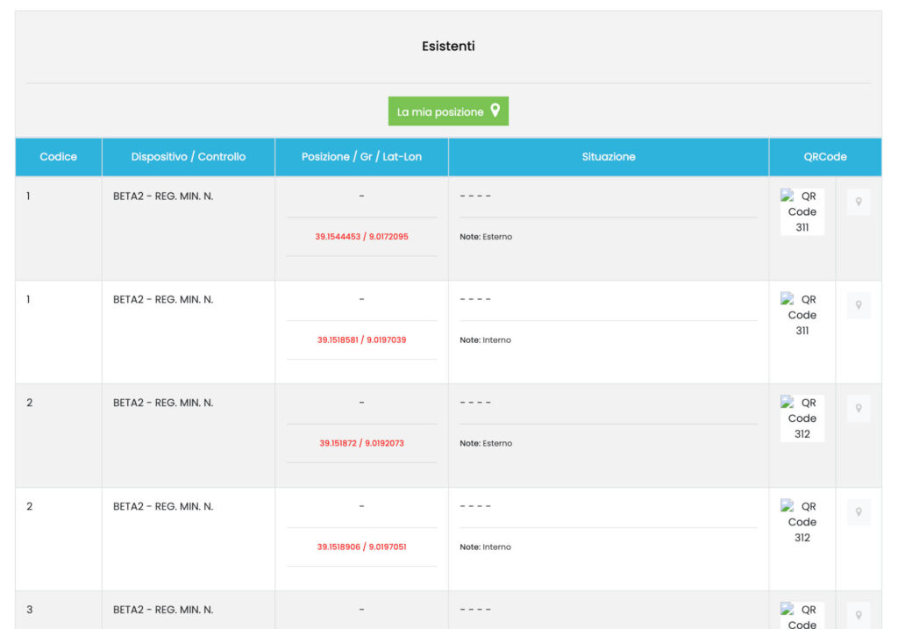The height and width of the screenshot is (629, 898).
Task: Click map pin icon for 39.1518581 row
Action: [858, 305]
